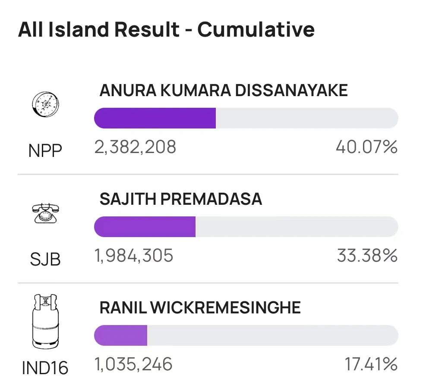Click the All Island Result - Cumulative heading
The width and height of the screenshot is (423, 391).
tap(166, 30)
